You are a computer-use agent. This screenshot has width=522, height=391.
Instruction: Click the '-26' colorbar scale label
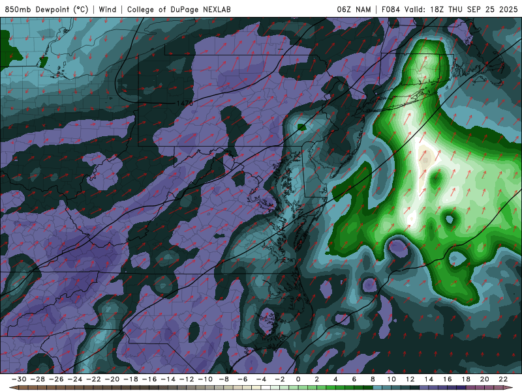(56, 379)
